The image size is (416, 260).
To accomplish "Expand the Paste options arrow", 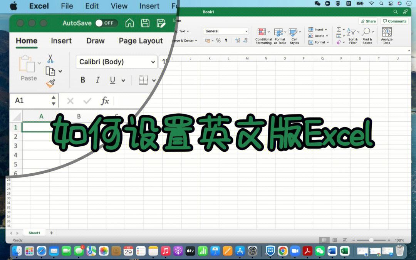I will [x=39, y=63].
